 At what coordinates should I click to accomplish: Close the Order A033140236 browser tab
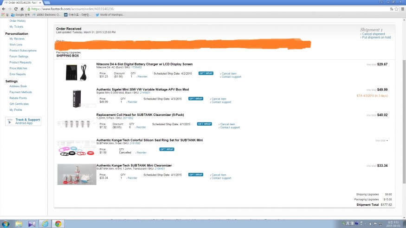tap(40, 3)
